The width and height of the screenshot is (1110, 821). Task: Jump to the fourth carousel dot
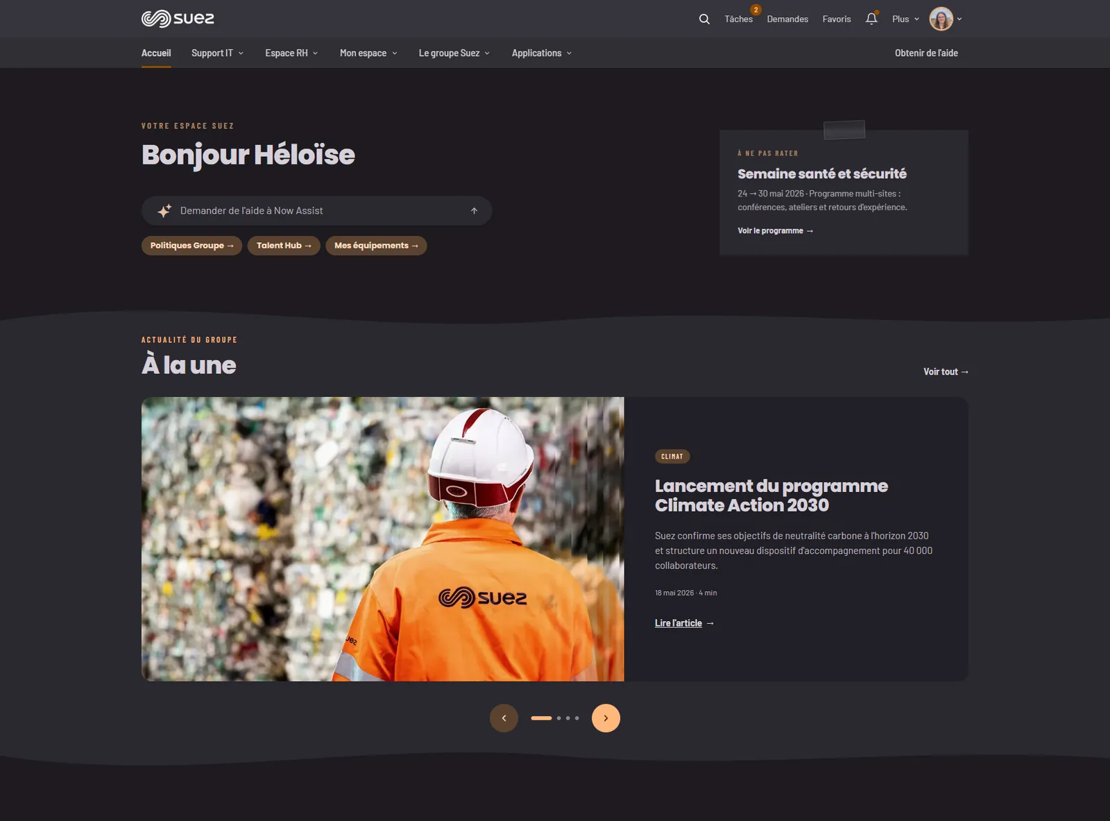[x=577, y=718]
